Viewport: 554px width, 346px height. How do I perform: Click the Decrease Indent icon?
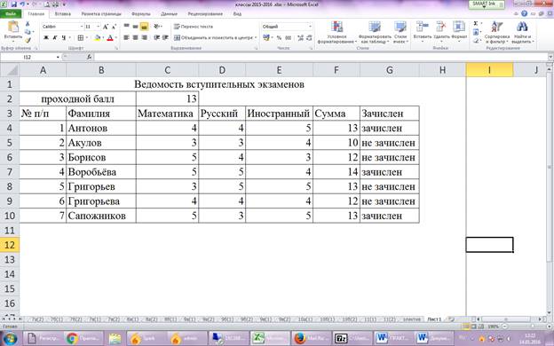point(157,37)
